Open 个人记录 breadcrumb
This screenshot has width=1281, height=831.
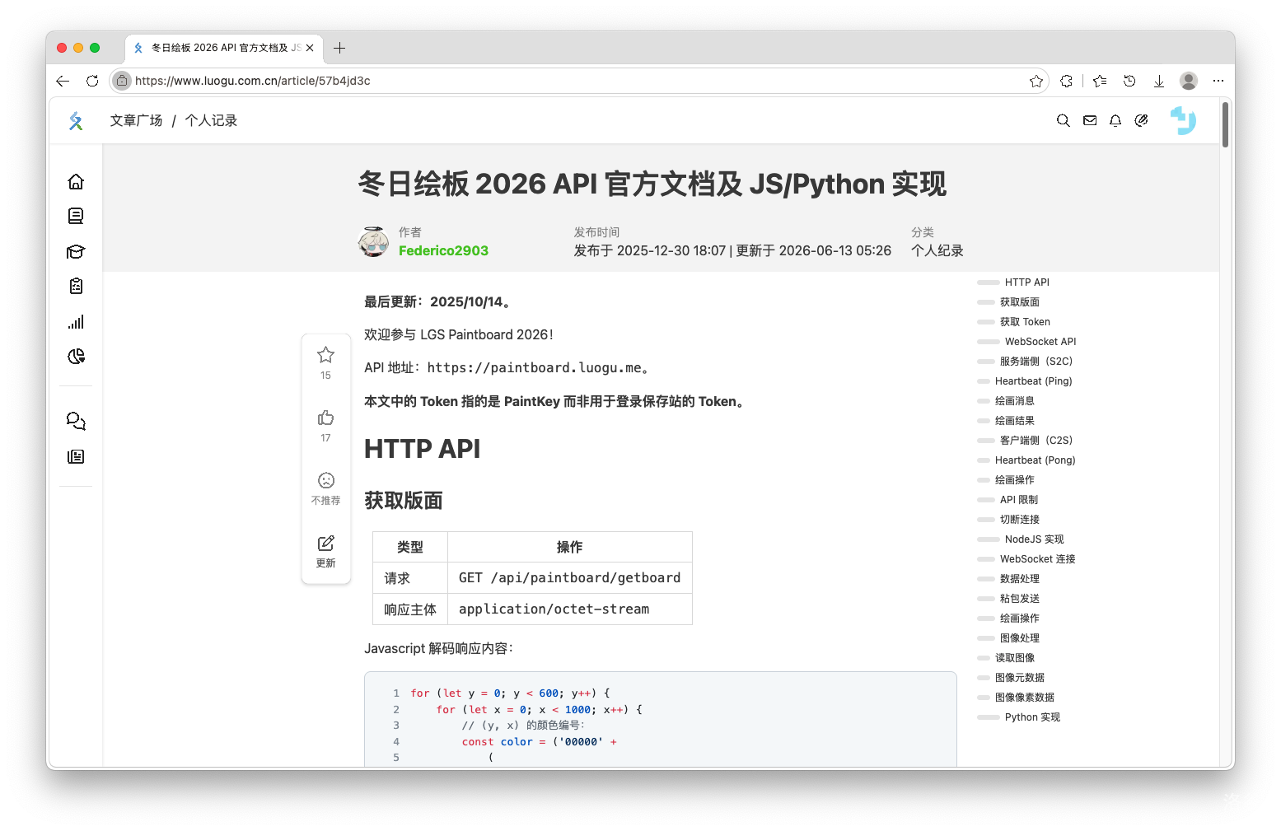click(211, 120)
